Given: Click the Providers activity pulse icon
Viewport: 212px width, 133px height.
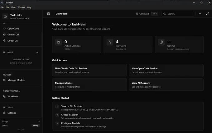Looking at the screenshot, I should tap(110, 42).
